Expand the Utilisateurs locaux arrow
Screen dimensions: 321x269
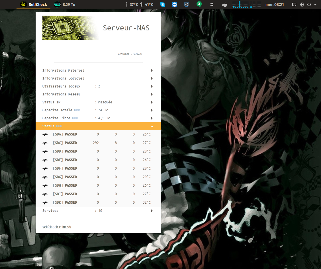(x=152, y=86)
